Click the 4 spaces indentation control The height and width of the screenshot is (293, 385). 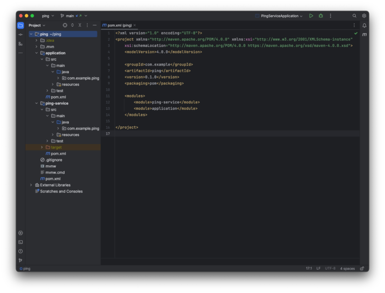(347, 268)
